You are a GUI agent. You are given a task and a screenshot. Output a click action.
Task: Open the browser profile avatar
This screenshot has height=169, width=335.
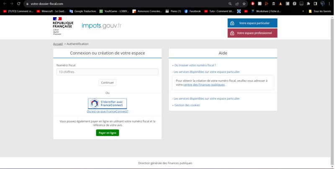click(322, 4)
